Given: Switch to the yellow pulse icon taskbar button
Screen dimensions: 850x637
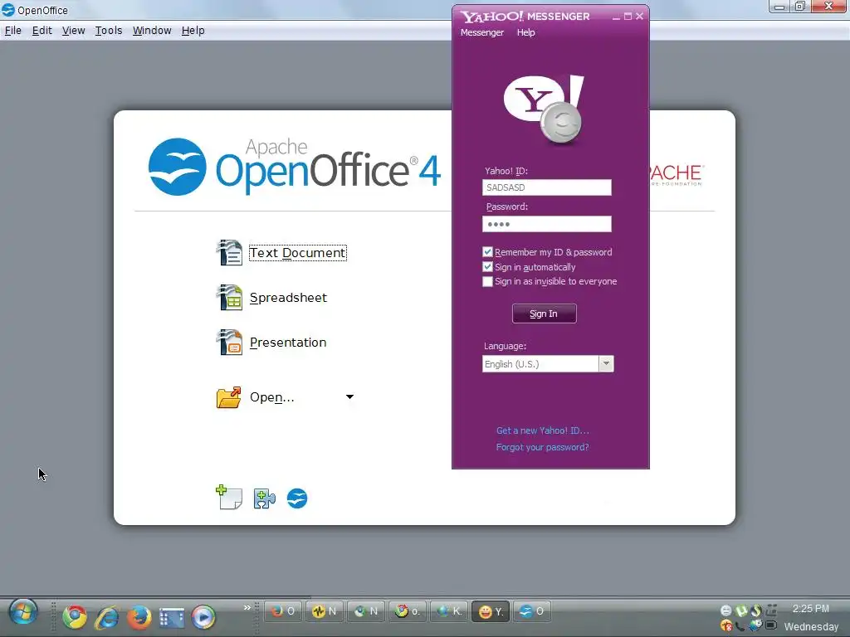Looking at the screenshot, I should 325,611.
